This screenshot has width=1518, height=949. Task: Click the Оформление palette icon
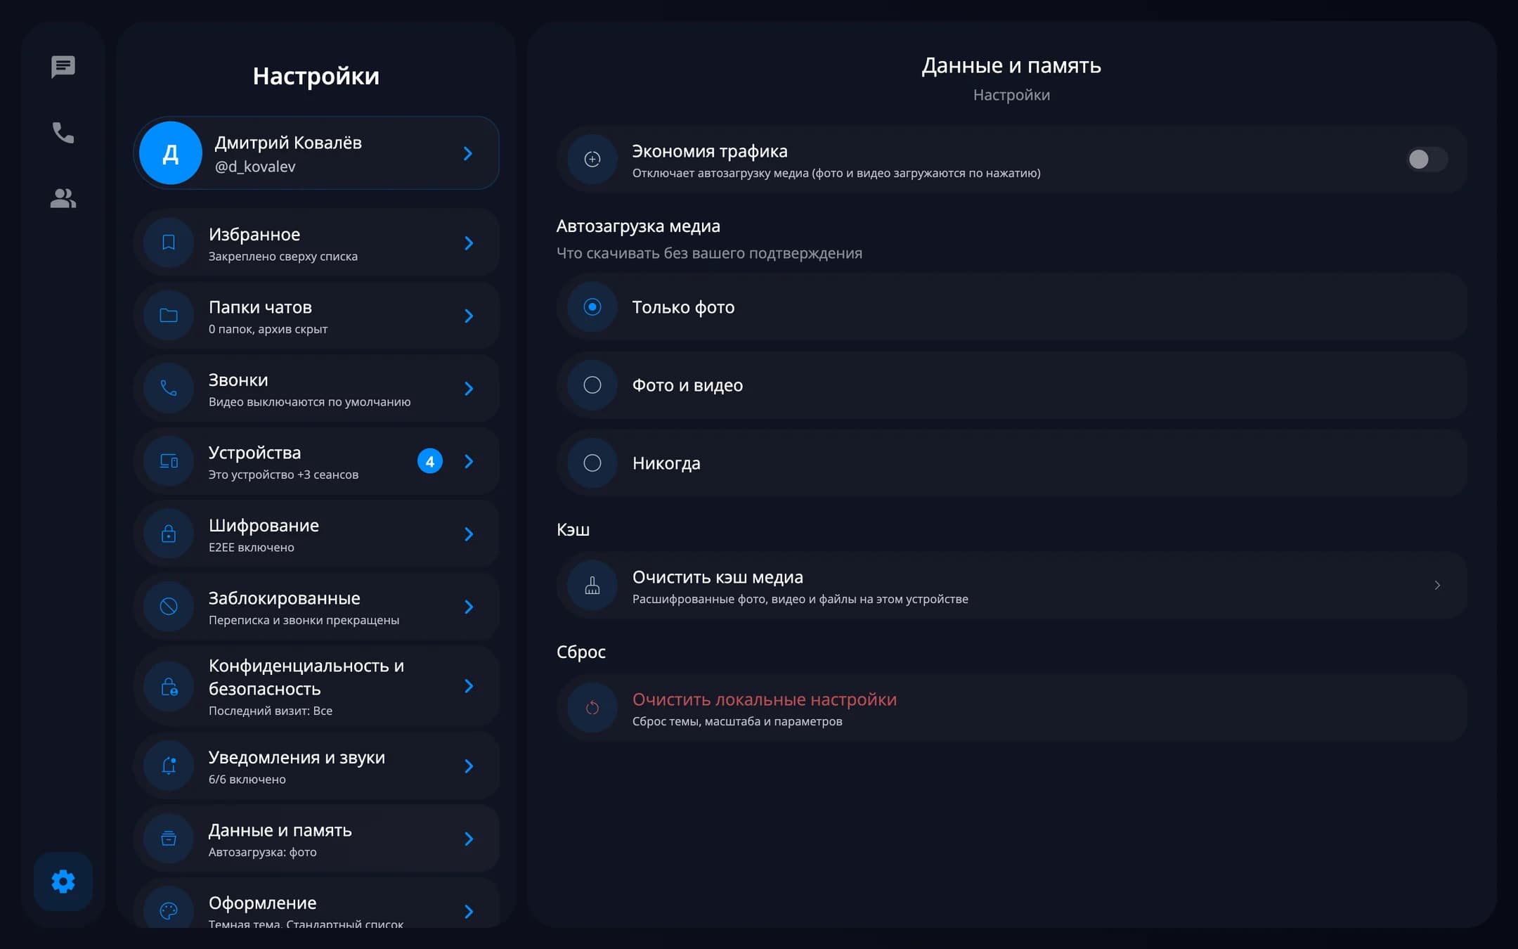click(x=169, y=911)
